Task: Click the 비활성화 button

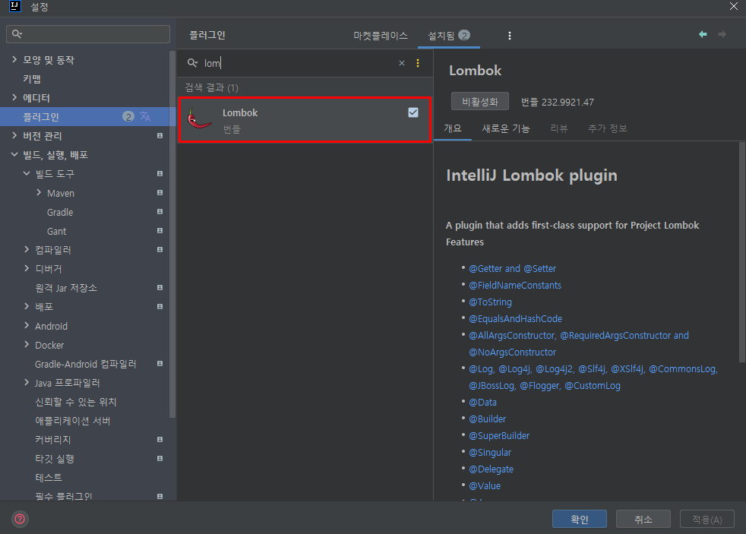Action: 480,102
